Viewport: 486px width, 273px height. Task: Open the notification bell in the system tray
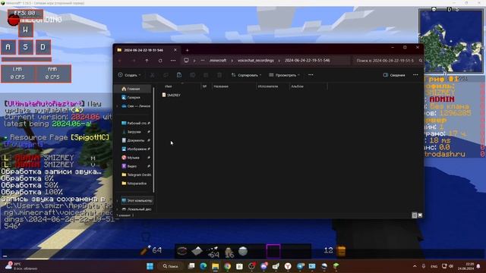point(478,266)
